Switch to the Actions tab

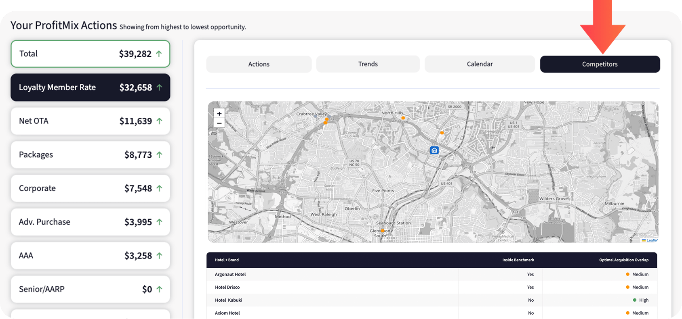pos(259,64)
